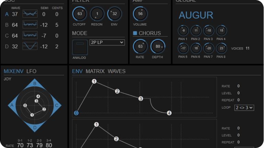Viewport: 264px width, 148px height.
Task: Select oscillator D sine waveform display
Action: 30,46
